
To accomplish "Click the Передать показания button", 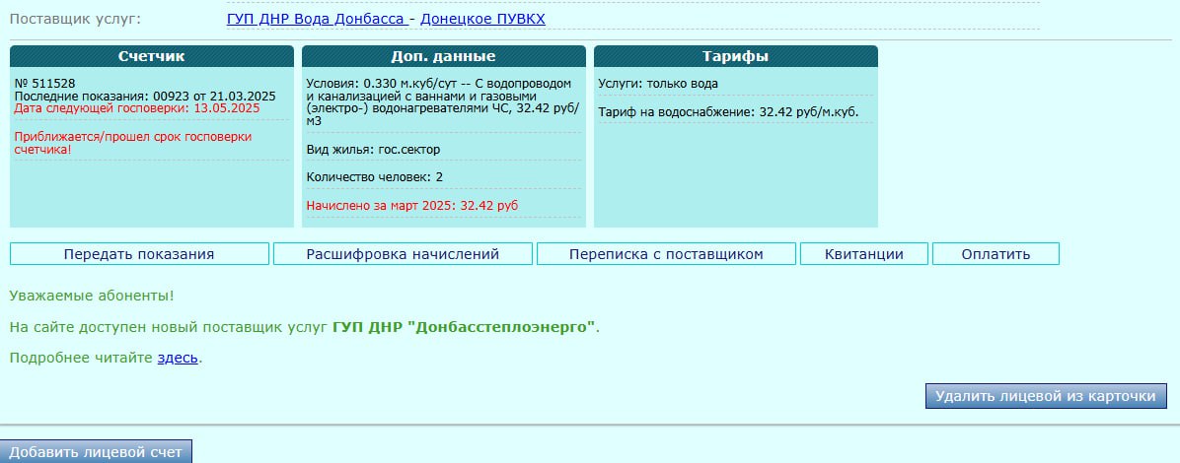I will pos(139,254).
